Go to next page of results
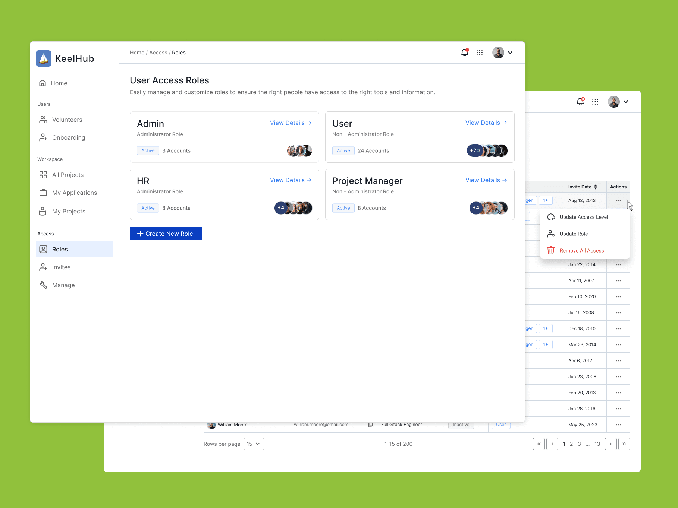 tap(610, 444)
